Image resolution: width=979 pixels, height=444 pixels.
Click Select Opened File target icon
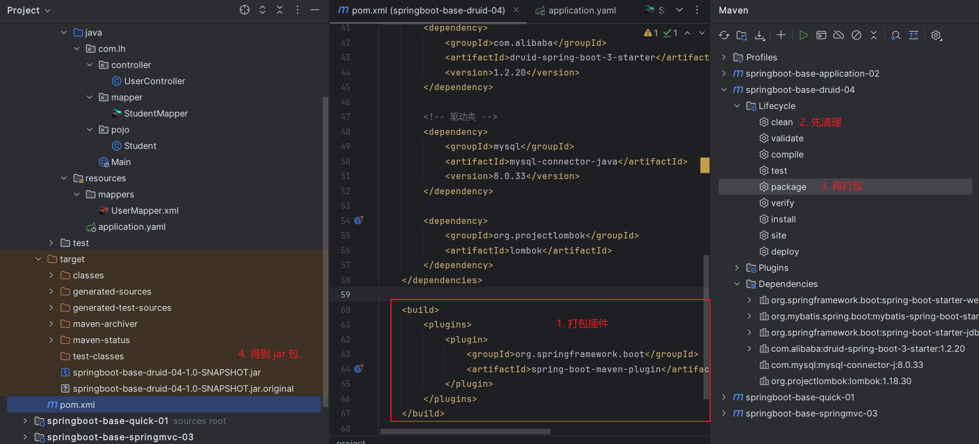(x=245, y=10)
